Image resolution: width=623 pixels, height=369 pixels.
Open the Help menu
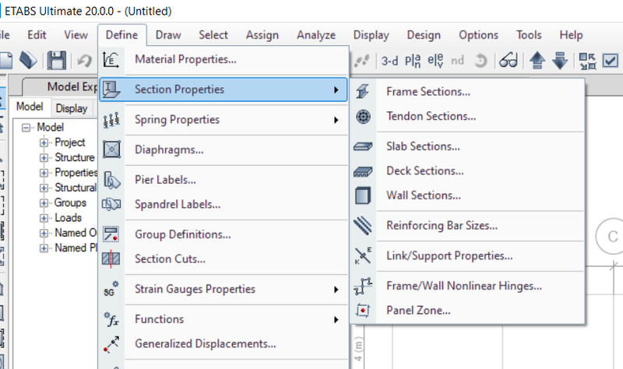[x=571, y=35]
